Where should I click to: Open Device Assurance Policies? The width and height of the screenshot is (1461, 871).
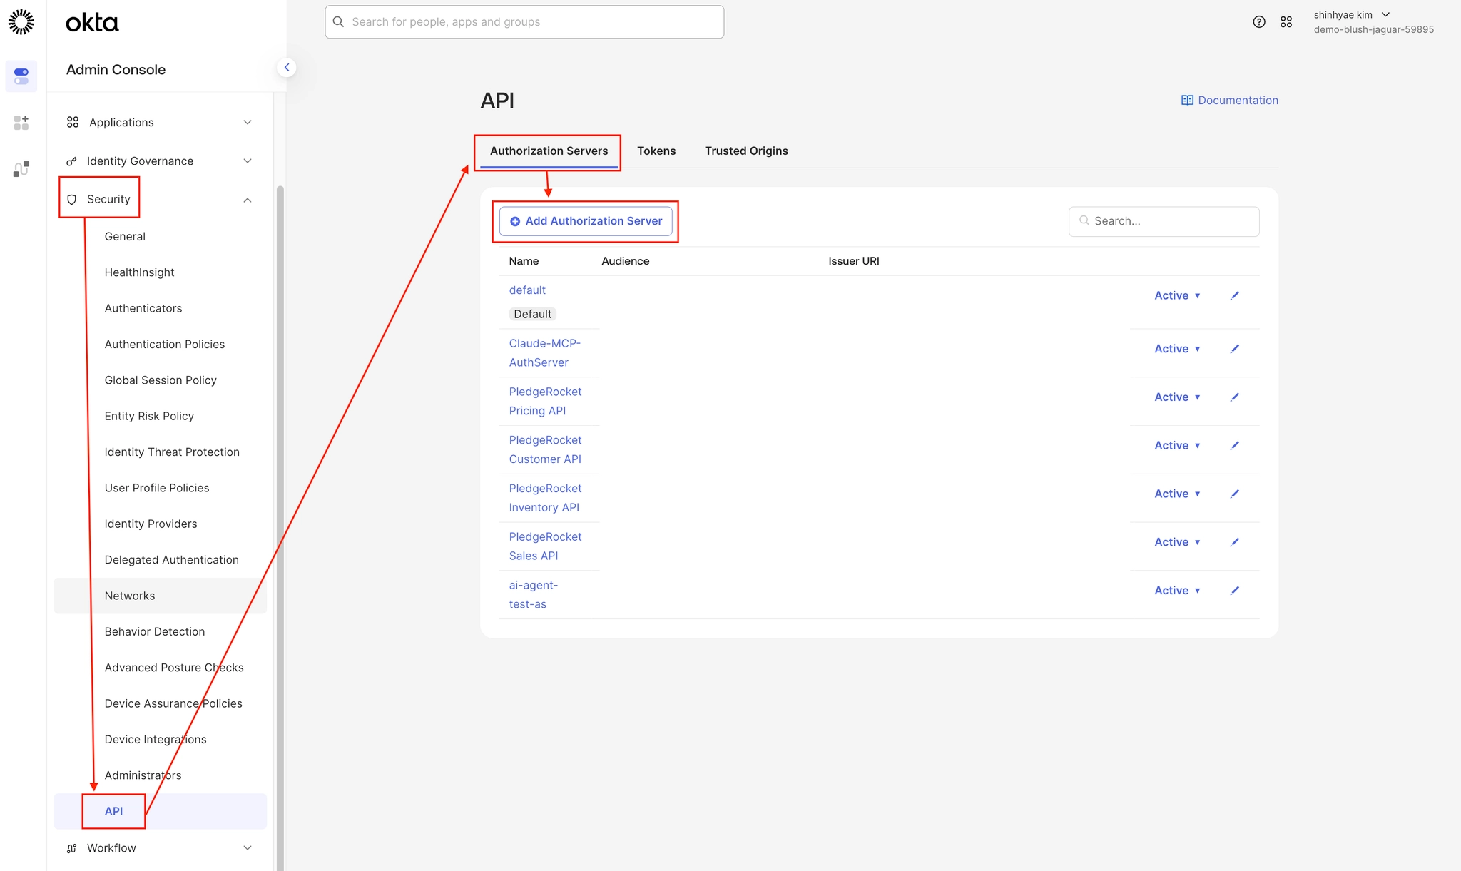point(173,703)
